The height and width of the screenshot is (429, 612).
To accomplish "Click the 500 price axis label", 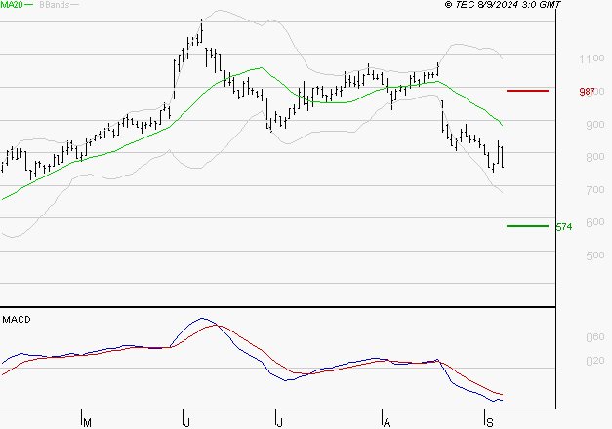I will pos(595,255).
